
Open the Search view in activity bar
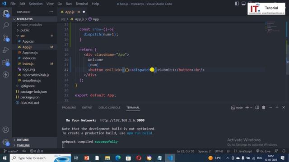(x=6, y=25)
